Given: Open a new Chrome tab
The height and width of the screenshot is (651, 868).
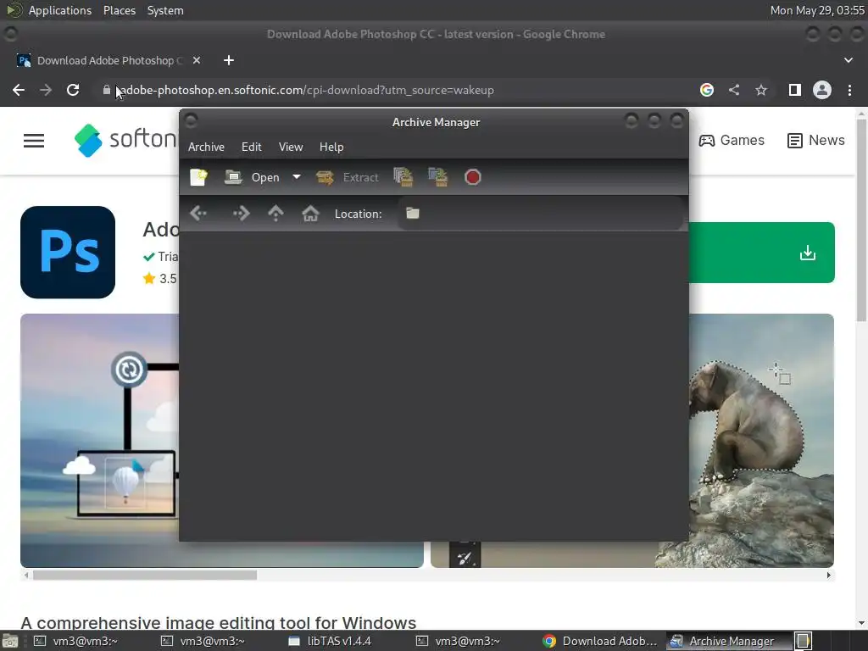Looking at the screenshot, I should click(229, 60).
